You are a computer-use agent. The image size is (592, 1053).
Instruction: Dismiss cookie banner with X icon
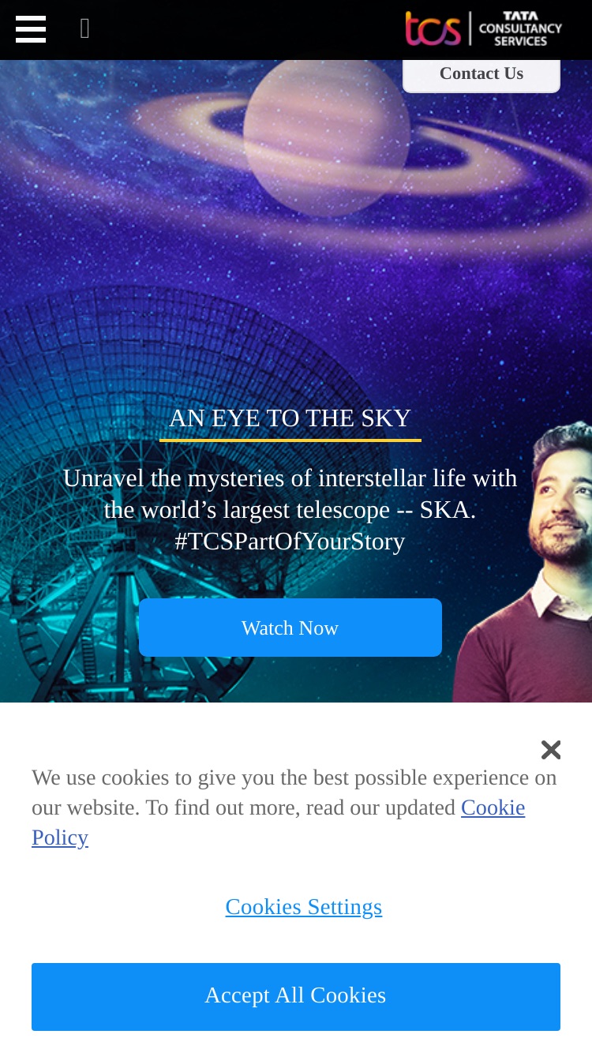[x=551, y=750]
